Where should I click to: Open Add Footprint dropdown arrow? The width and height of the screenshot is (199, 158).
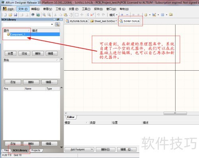[x=92, y=149]
